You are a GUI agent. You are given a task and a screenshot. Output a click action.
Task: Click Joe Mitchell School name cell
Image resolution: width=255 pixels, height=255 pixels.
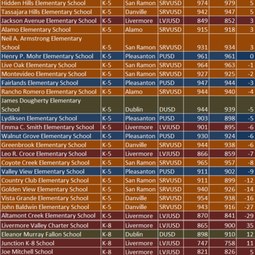(50, 251)
